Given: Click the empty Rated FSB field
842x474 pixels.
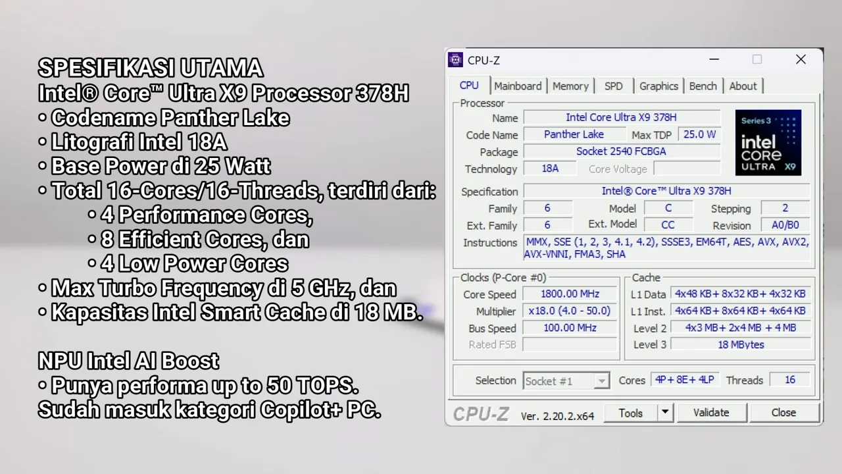Looking at the screenshot, I should click(570, 344).
